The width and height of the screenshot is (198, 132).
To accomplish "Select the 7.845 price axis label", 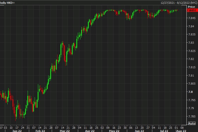I will point(192,18).
